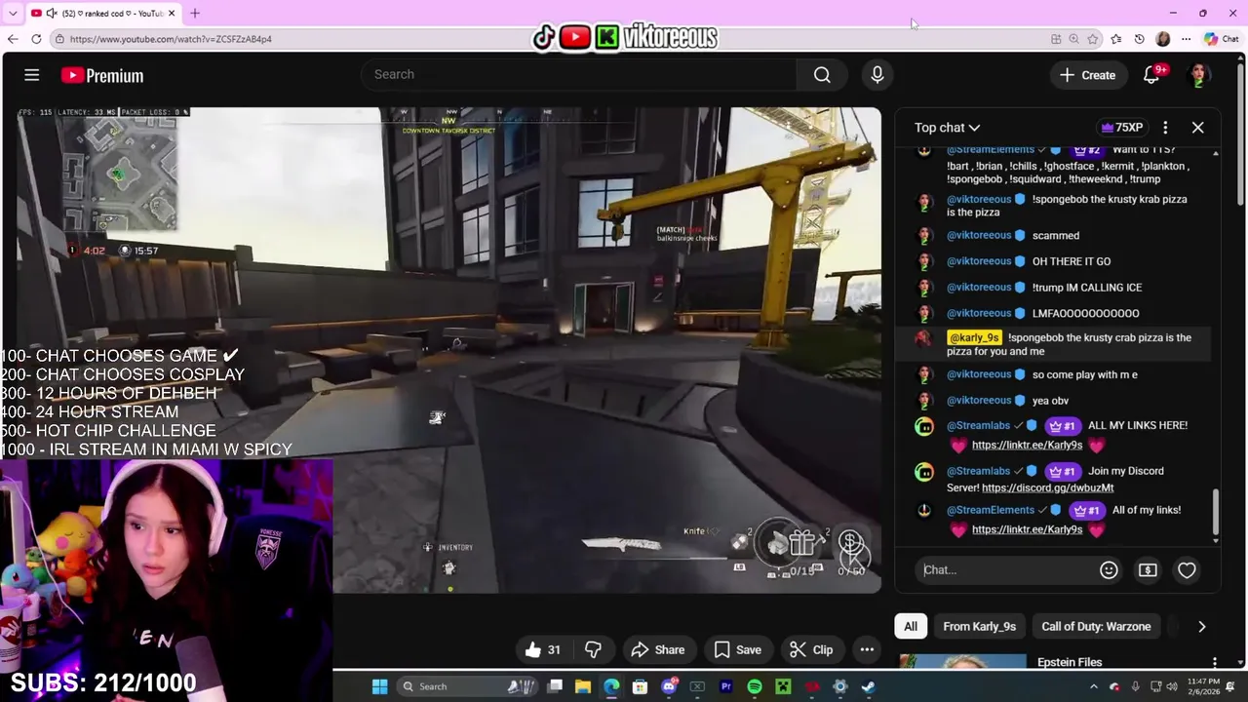
Task: Start voice search with microphone icon
Action: pyautogui.click(x=877, y=75)
